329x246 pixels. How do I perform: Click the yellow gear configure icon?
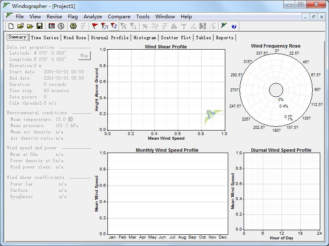(73, 26)
